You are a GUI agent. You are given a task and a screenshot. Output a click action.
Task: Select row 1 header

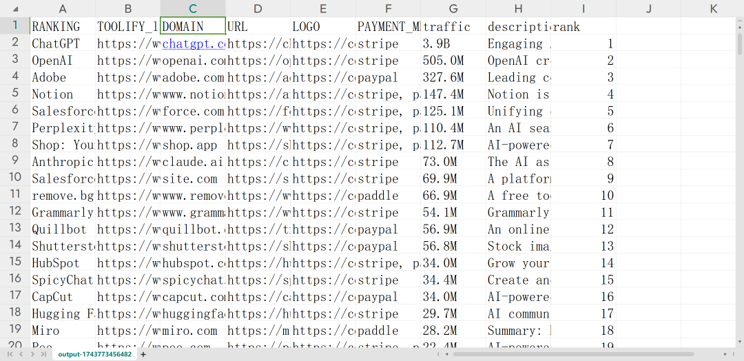14,25
